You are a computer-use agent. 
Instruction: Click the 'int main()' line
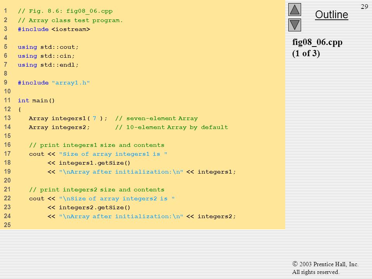pos(36,101)
